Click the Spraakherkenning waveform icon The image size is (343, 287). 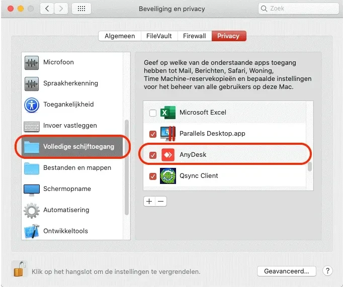pyautogui.click(x=32, y=84)
